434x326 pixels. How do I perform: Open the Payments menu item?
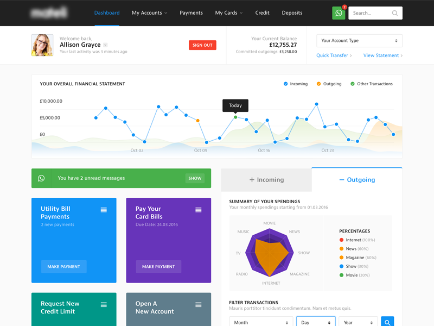191,13
